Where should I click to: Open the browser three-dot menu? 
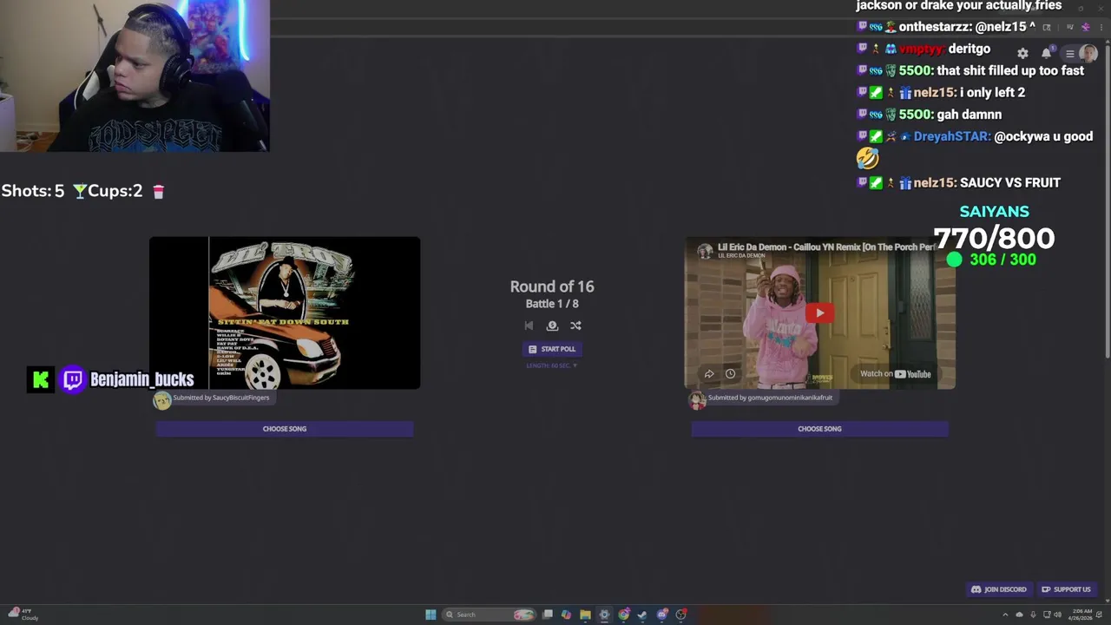pyautogui.click(x=1100, y=27)
